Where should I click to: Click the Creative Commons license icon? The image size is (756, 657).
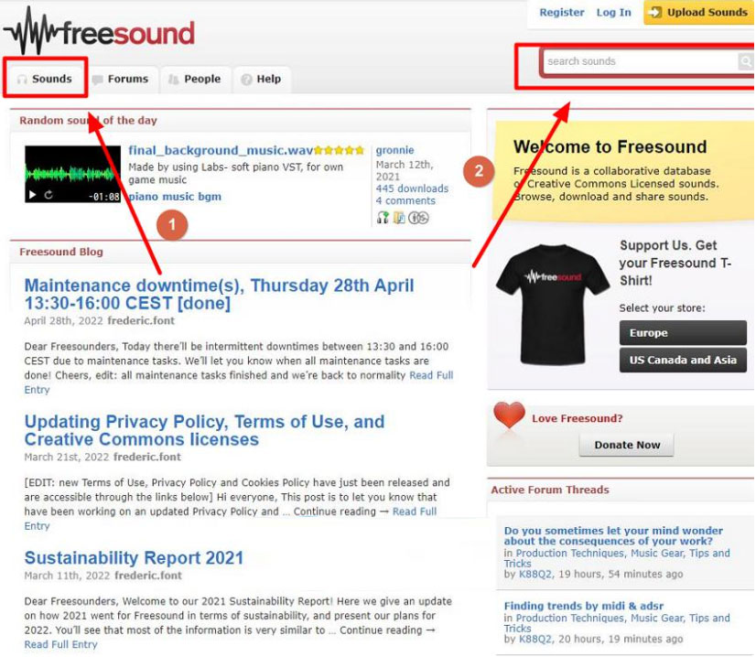click(x=418, y=218)
